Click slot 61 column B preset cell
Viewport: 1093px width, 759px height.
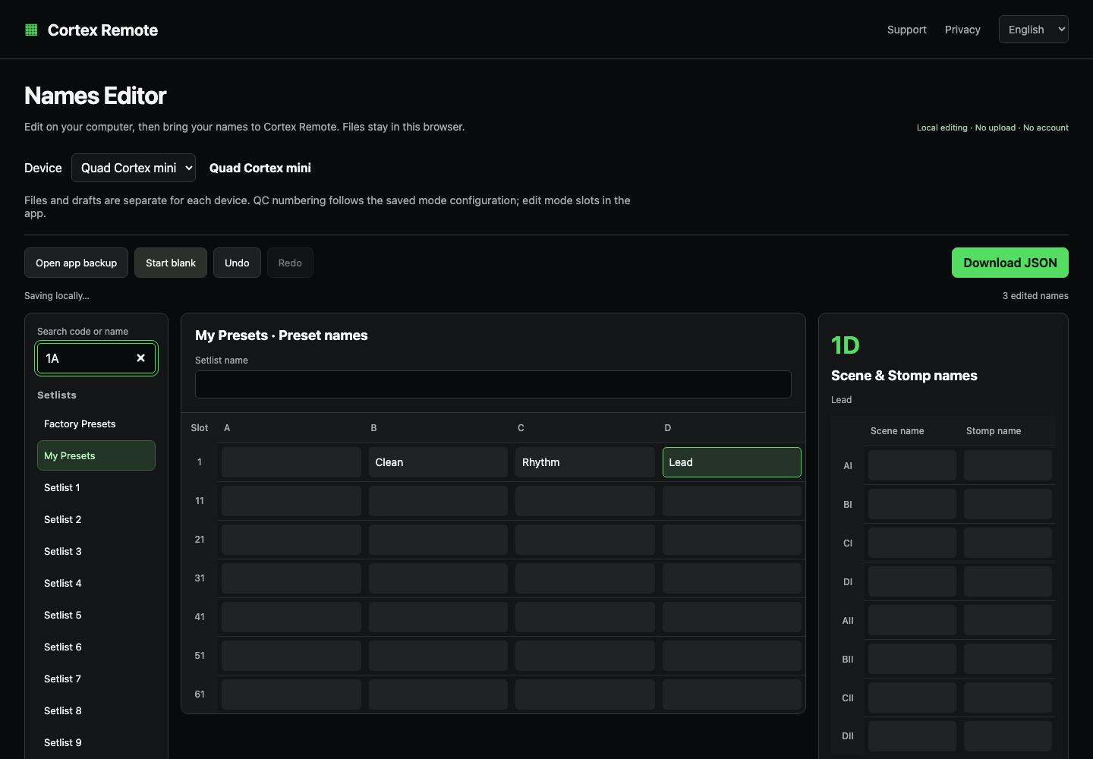(438, 694)
